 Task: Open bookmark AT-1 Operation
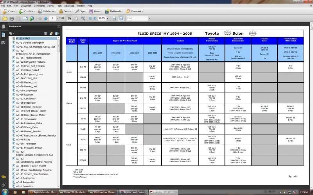click(25, 186)
